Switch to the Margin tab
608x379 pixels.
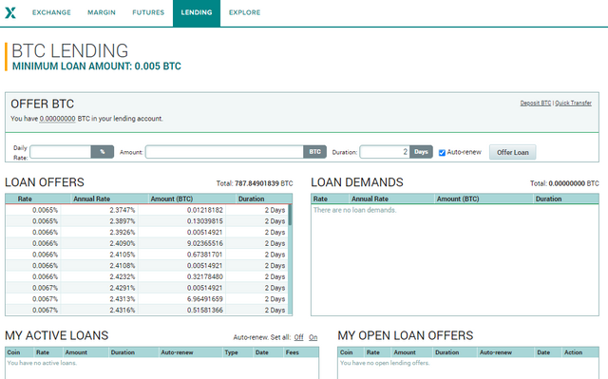point(102,12)
